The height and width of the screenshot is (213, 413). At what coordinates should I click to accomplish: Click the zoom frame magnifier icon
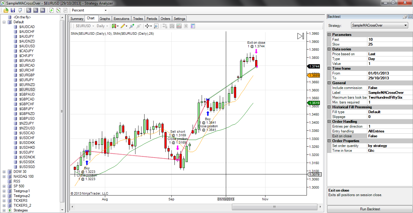pyautogui.click(x=156, y=26)
